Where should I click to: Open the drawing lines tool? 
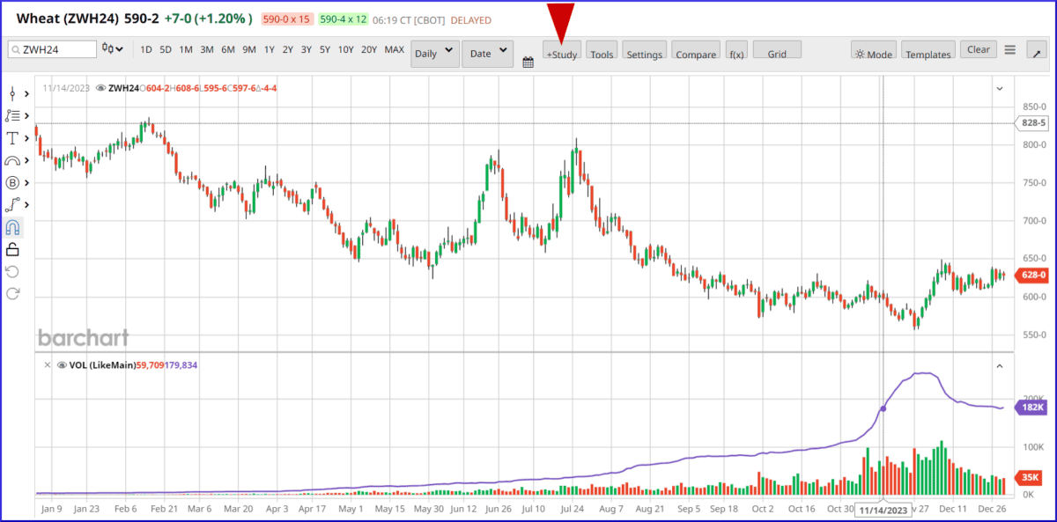point(12,114)
